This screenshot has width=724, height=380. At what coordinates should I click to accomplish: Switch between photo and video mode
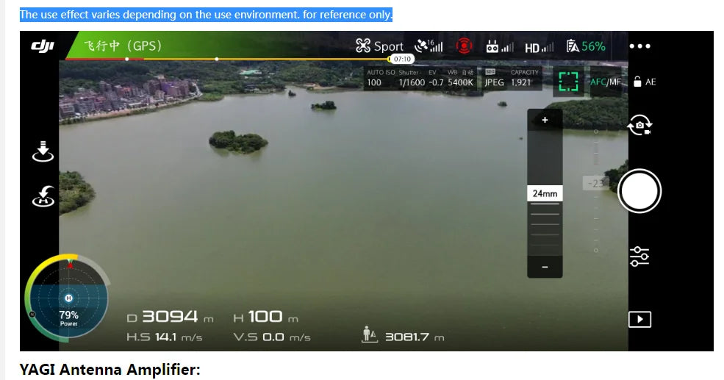[639, 126]
